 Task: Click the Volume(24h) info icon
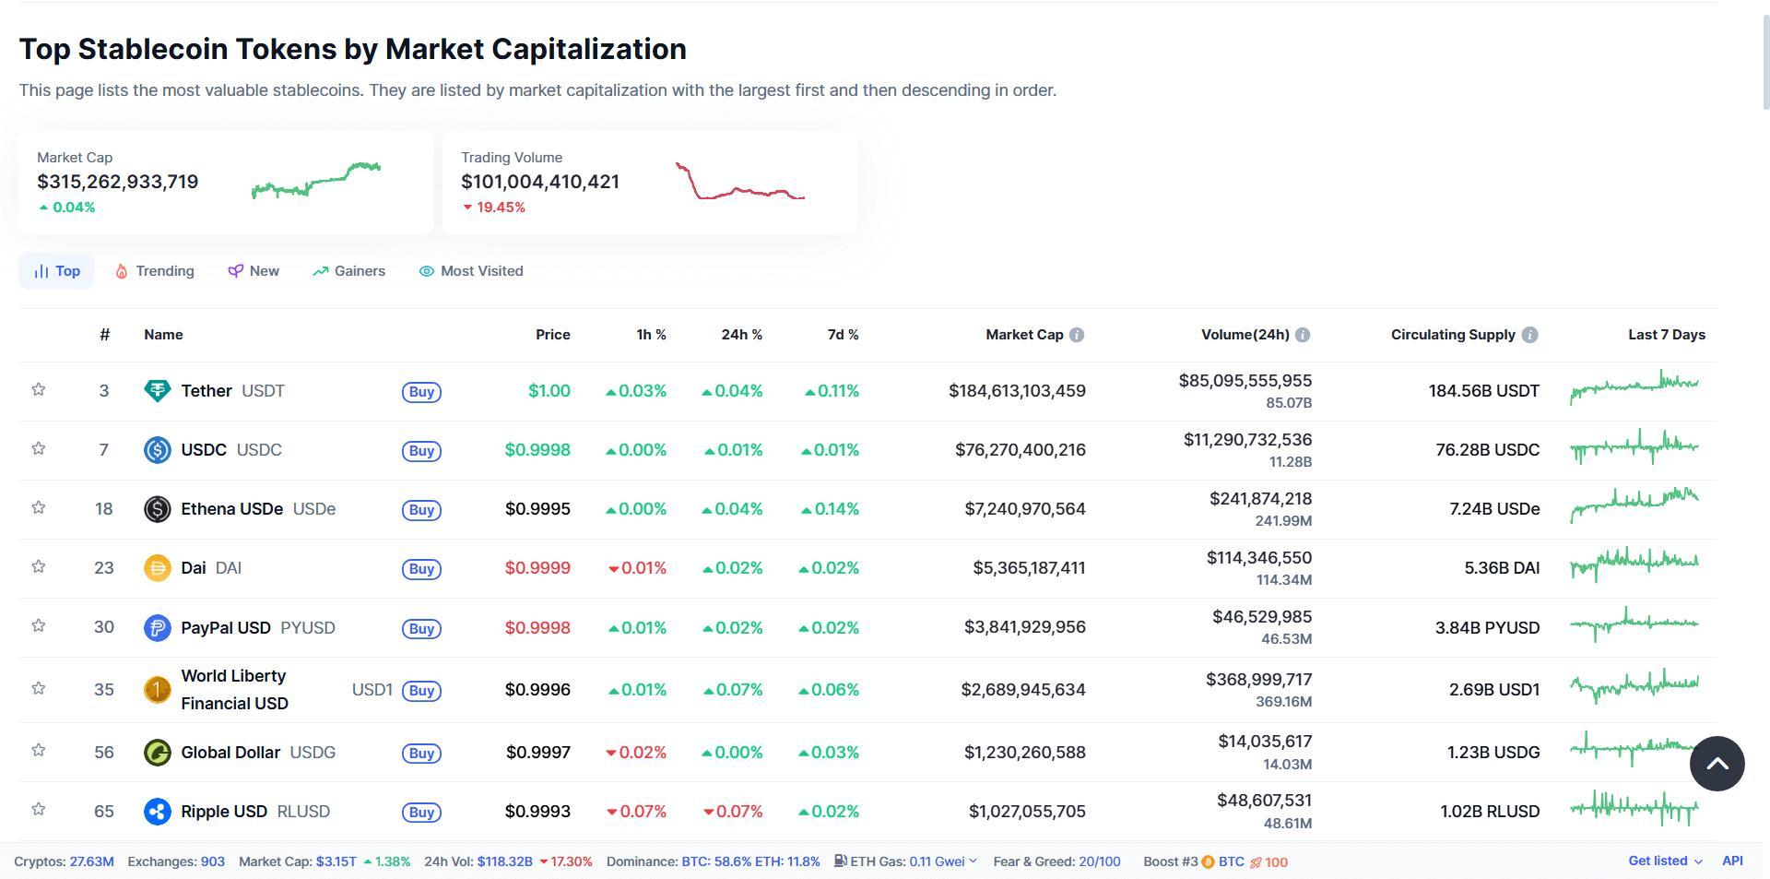coord(1303,335)
